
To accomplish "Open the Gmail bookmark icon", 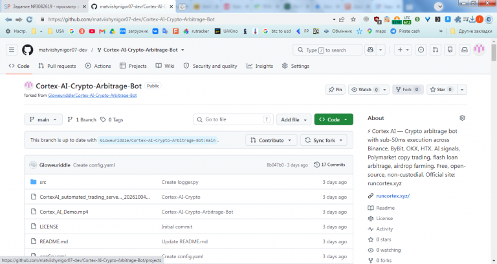I will click(x=102, y=31).
